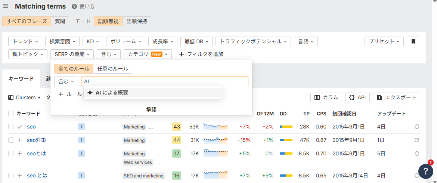This screenshot has width=437, height=183.
Task: Select AI による概要 suggestion
Action: [153, 93]
